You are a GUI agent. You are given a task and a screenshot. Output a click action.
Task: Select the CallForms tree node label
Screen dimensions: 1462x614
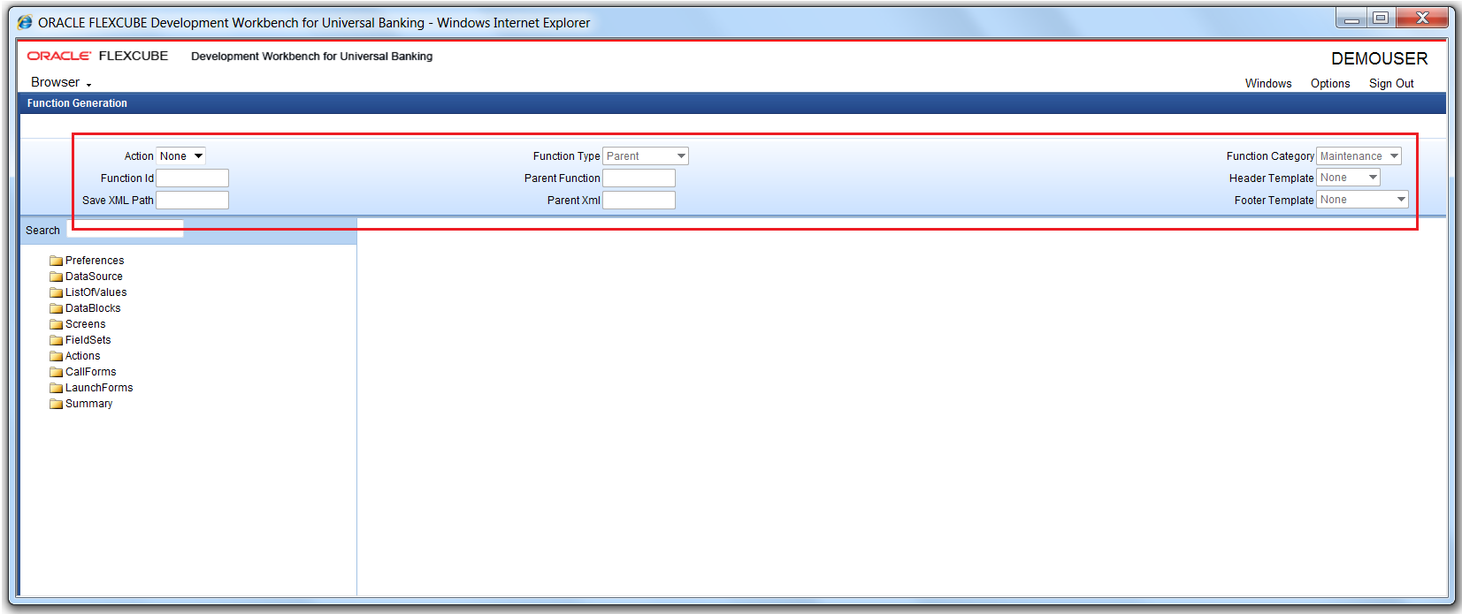(91, 372)
